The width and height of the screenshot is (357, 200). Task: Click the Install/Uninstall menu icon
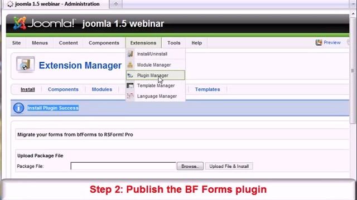point(131,54)
